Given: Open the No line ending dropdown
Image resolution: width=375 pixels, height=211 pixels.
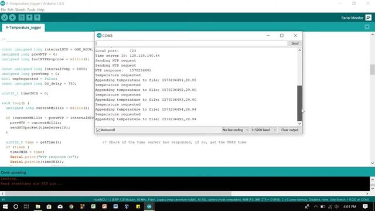Looking at the screenshot, I should (236, 130).
